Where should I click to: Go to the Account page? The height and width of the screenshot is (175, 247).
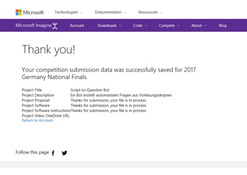[x=77, y=26]
